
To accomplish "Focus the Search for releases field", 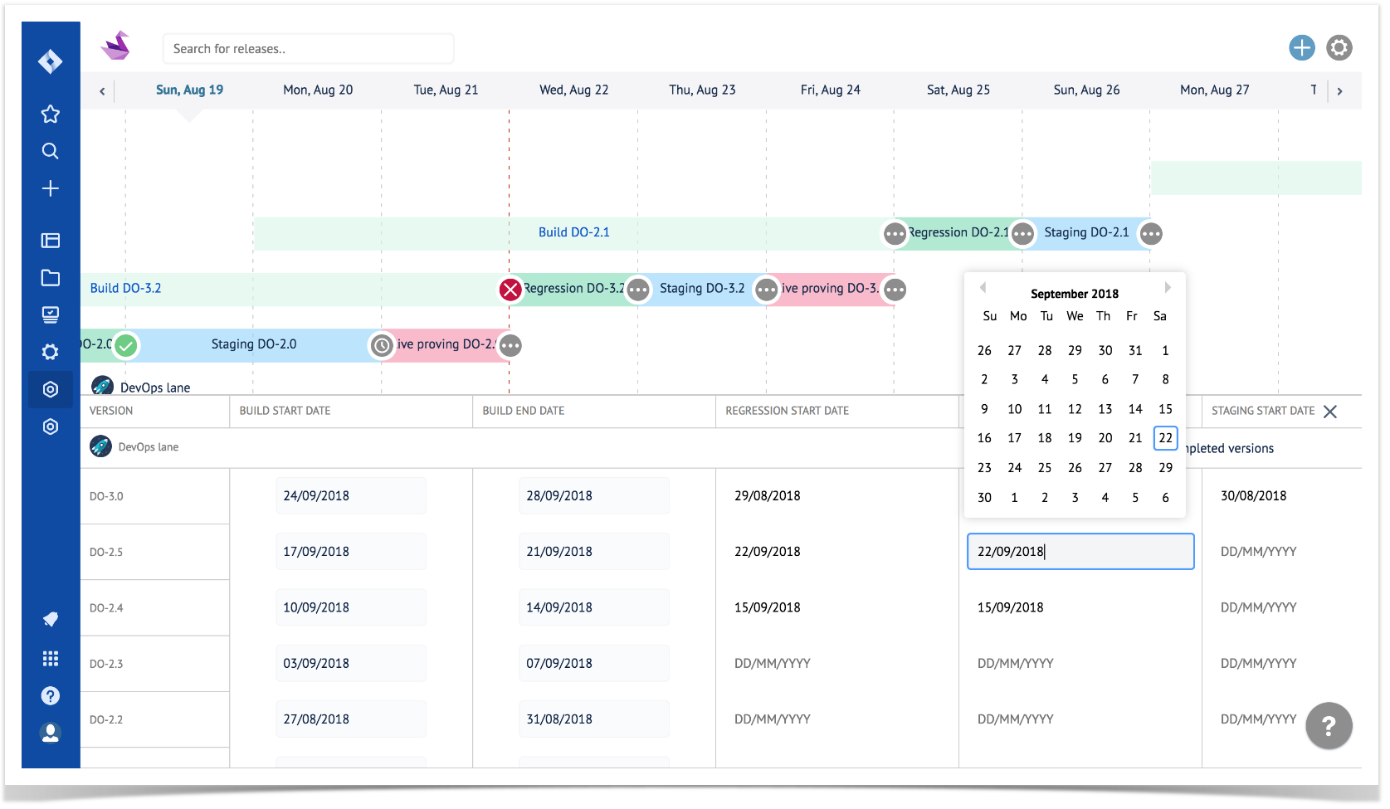I will pyautogui.click(x=308, y=49).
